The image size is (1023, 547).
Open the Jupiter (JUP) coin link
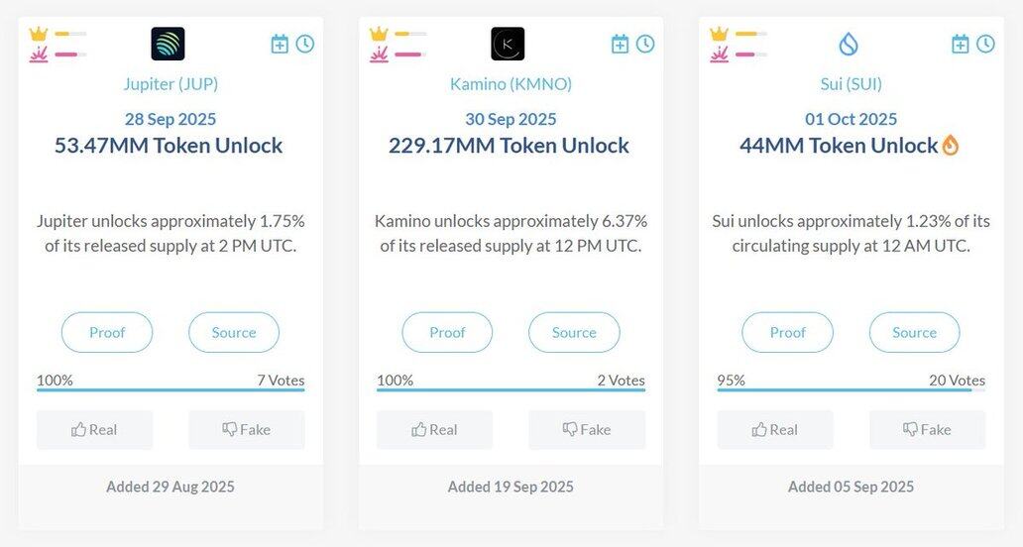pyautogui.click(x=170, y=84)
